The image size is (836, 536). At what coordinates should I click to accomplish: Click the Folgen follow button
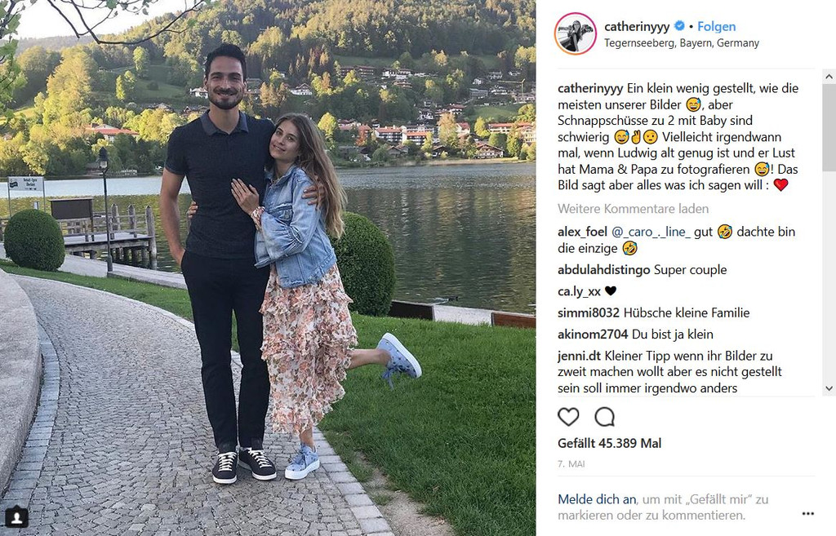tap(716, 26)
